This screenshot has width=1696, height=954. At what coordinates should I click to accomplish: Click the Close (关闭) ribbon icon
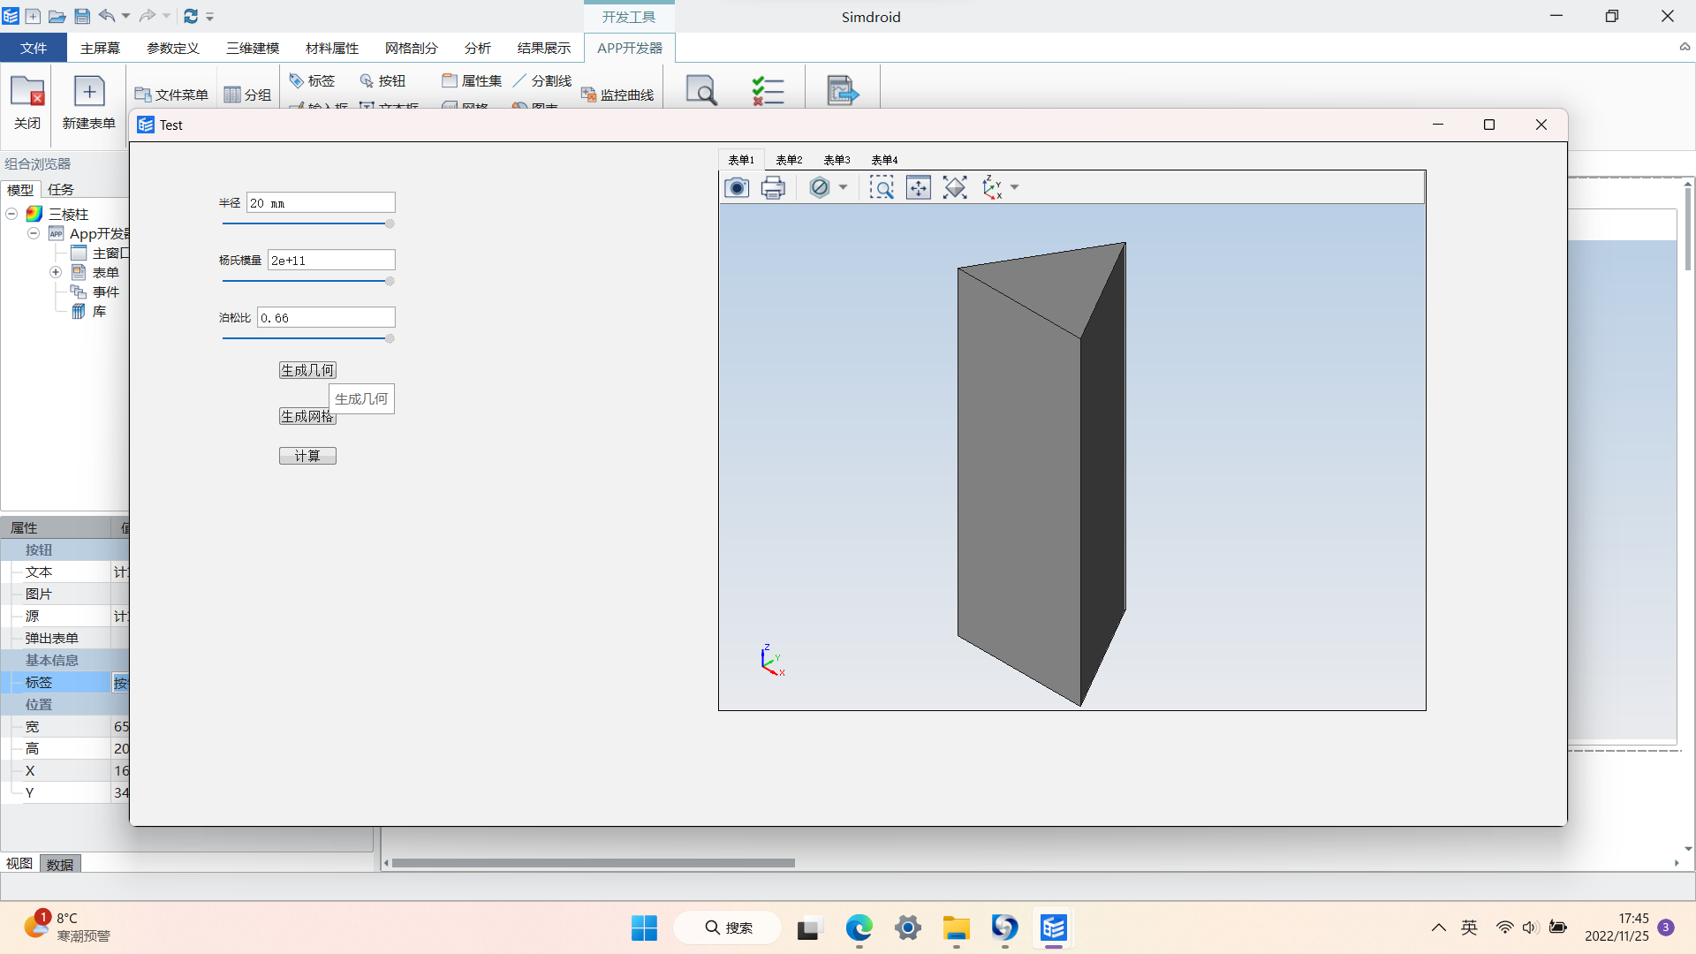27,102
